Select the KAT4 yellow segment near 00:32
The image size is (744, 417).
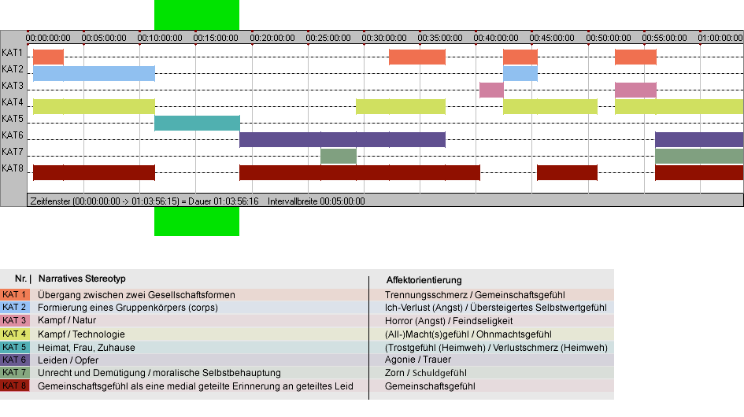pos(401,107)
